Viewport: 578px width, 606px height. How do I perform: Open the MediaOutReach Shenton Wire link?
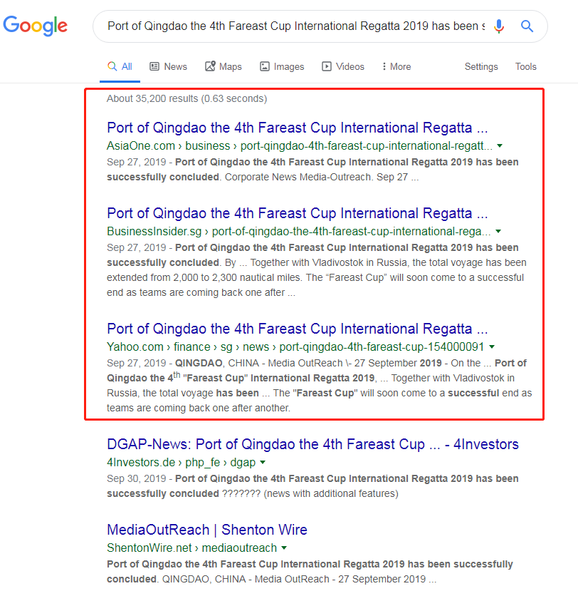point(206,530)
